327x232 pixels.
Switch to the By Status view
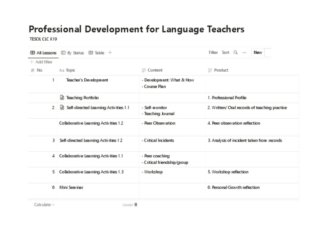[72, 53]
